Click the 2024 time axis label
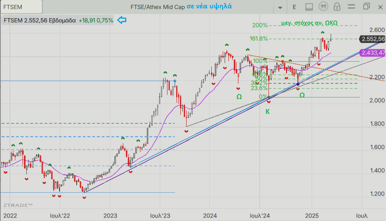 click(x=210, y=216)
